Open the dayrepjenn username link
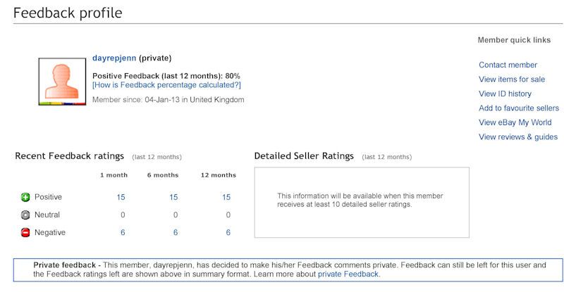Screen dimensions: 564x292 [x=114, y=58]
